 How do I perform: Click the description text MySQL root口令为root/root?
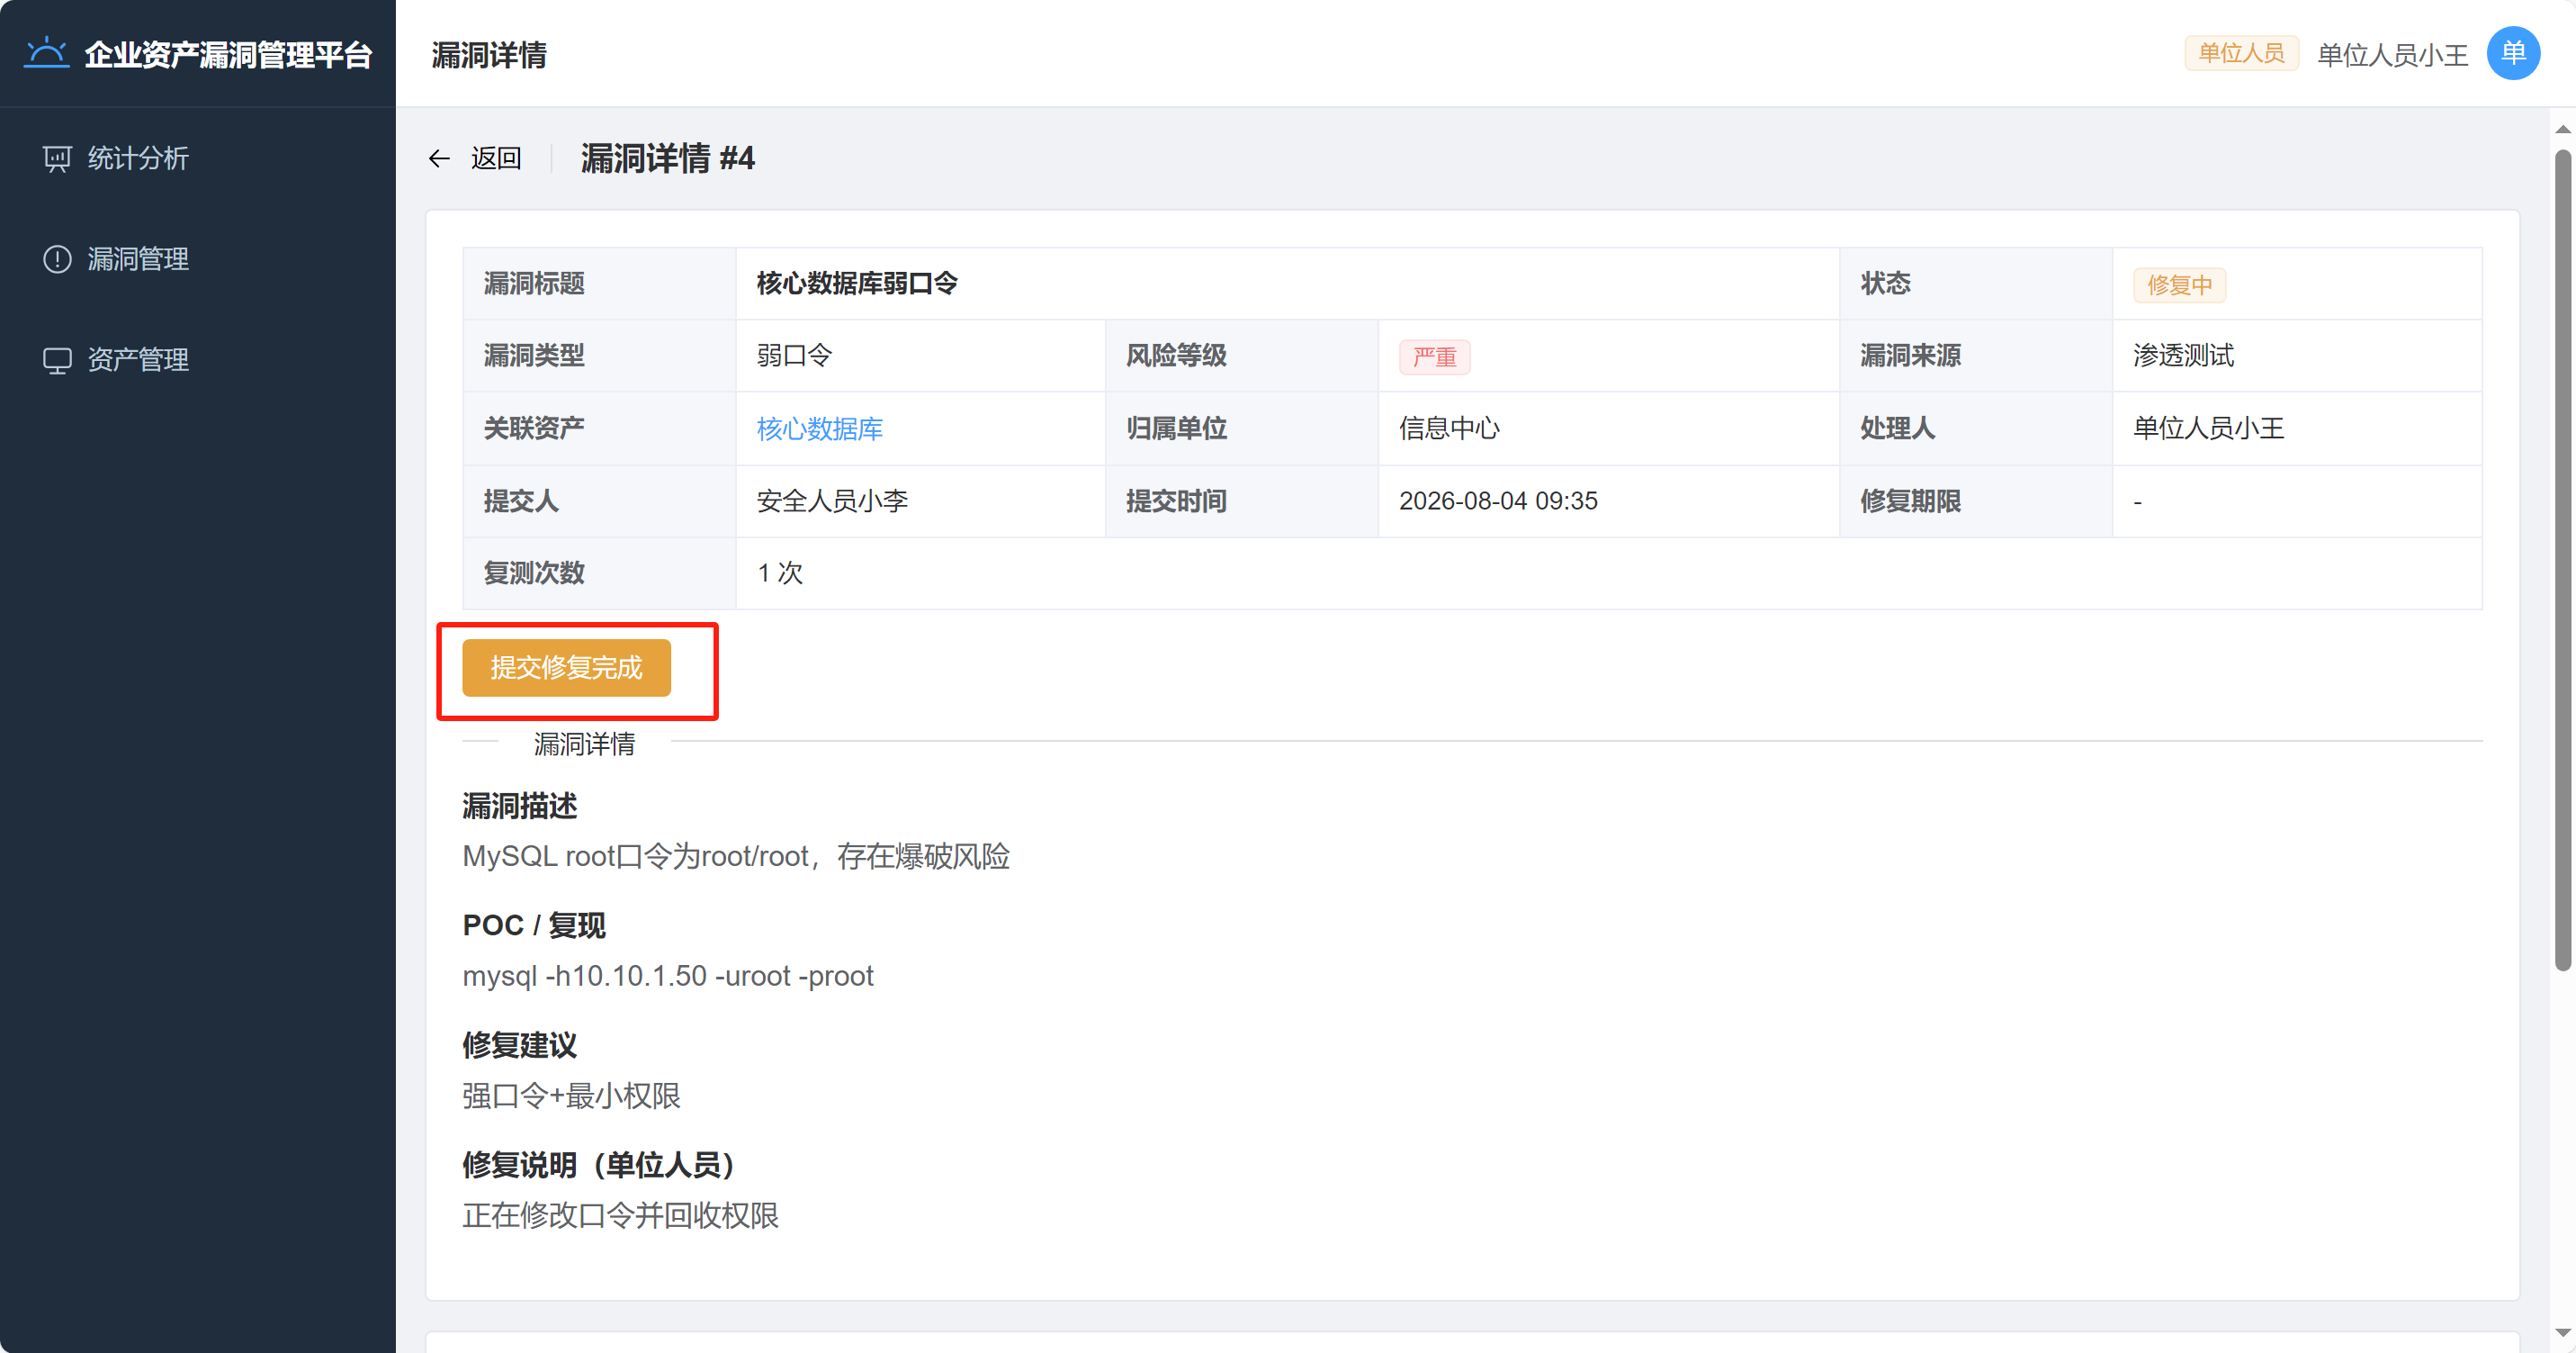coord(735,857)
